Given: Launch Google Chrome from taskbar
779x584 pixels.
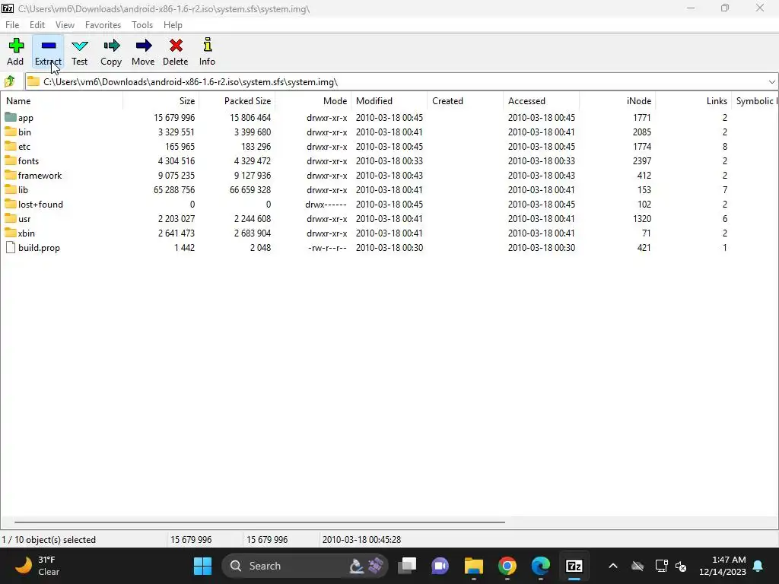Looking at the screenshot, I should click(507, 566).
